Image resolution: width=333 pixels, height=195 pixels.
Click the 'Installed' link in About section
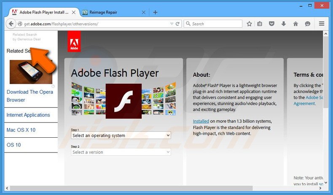pos(201,121)
